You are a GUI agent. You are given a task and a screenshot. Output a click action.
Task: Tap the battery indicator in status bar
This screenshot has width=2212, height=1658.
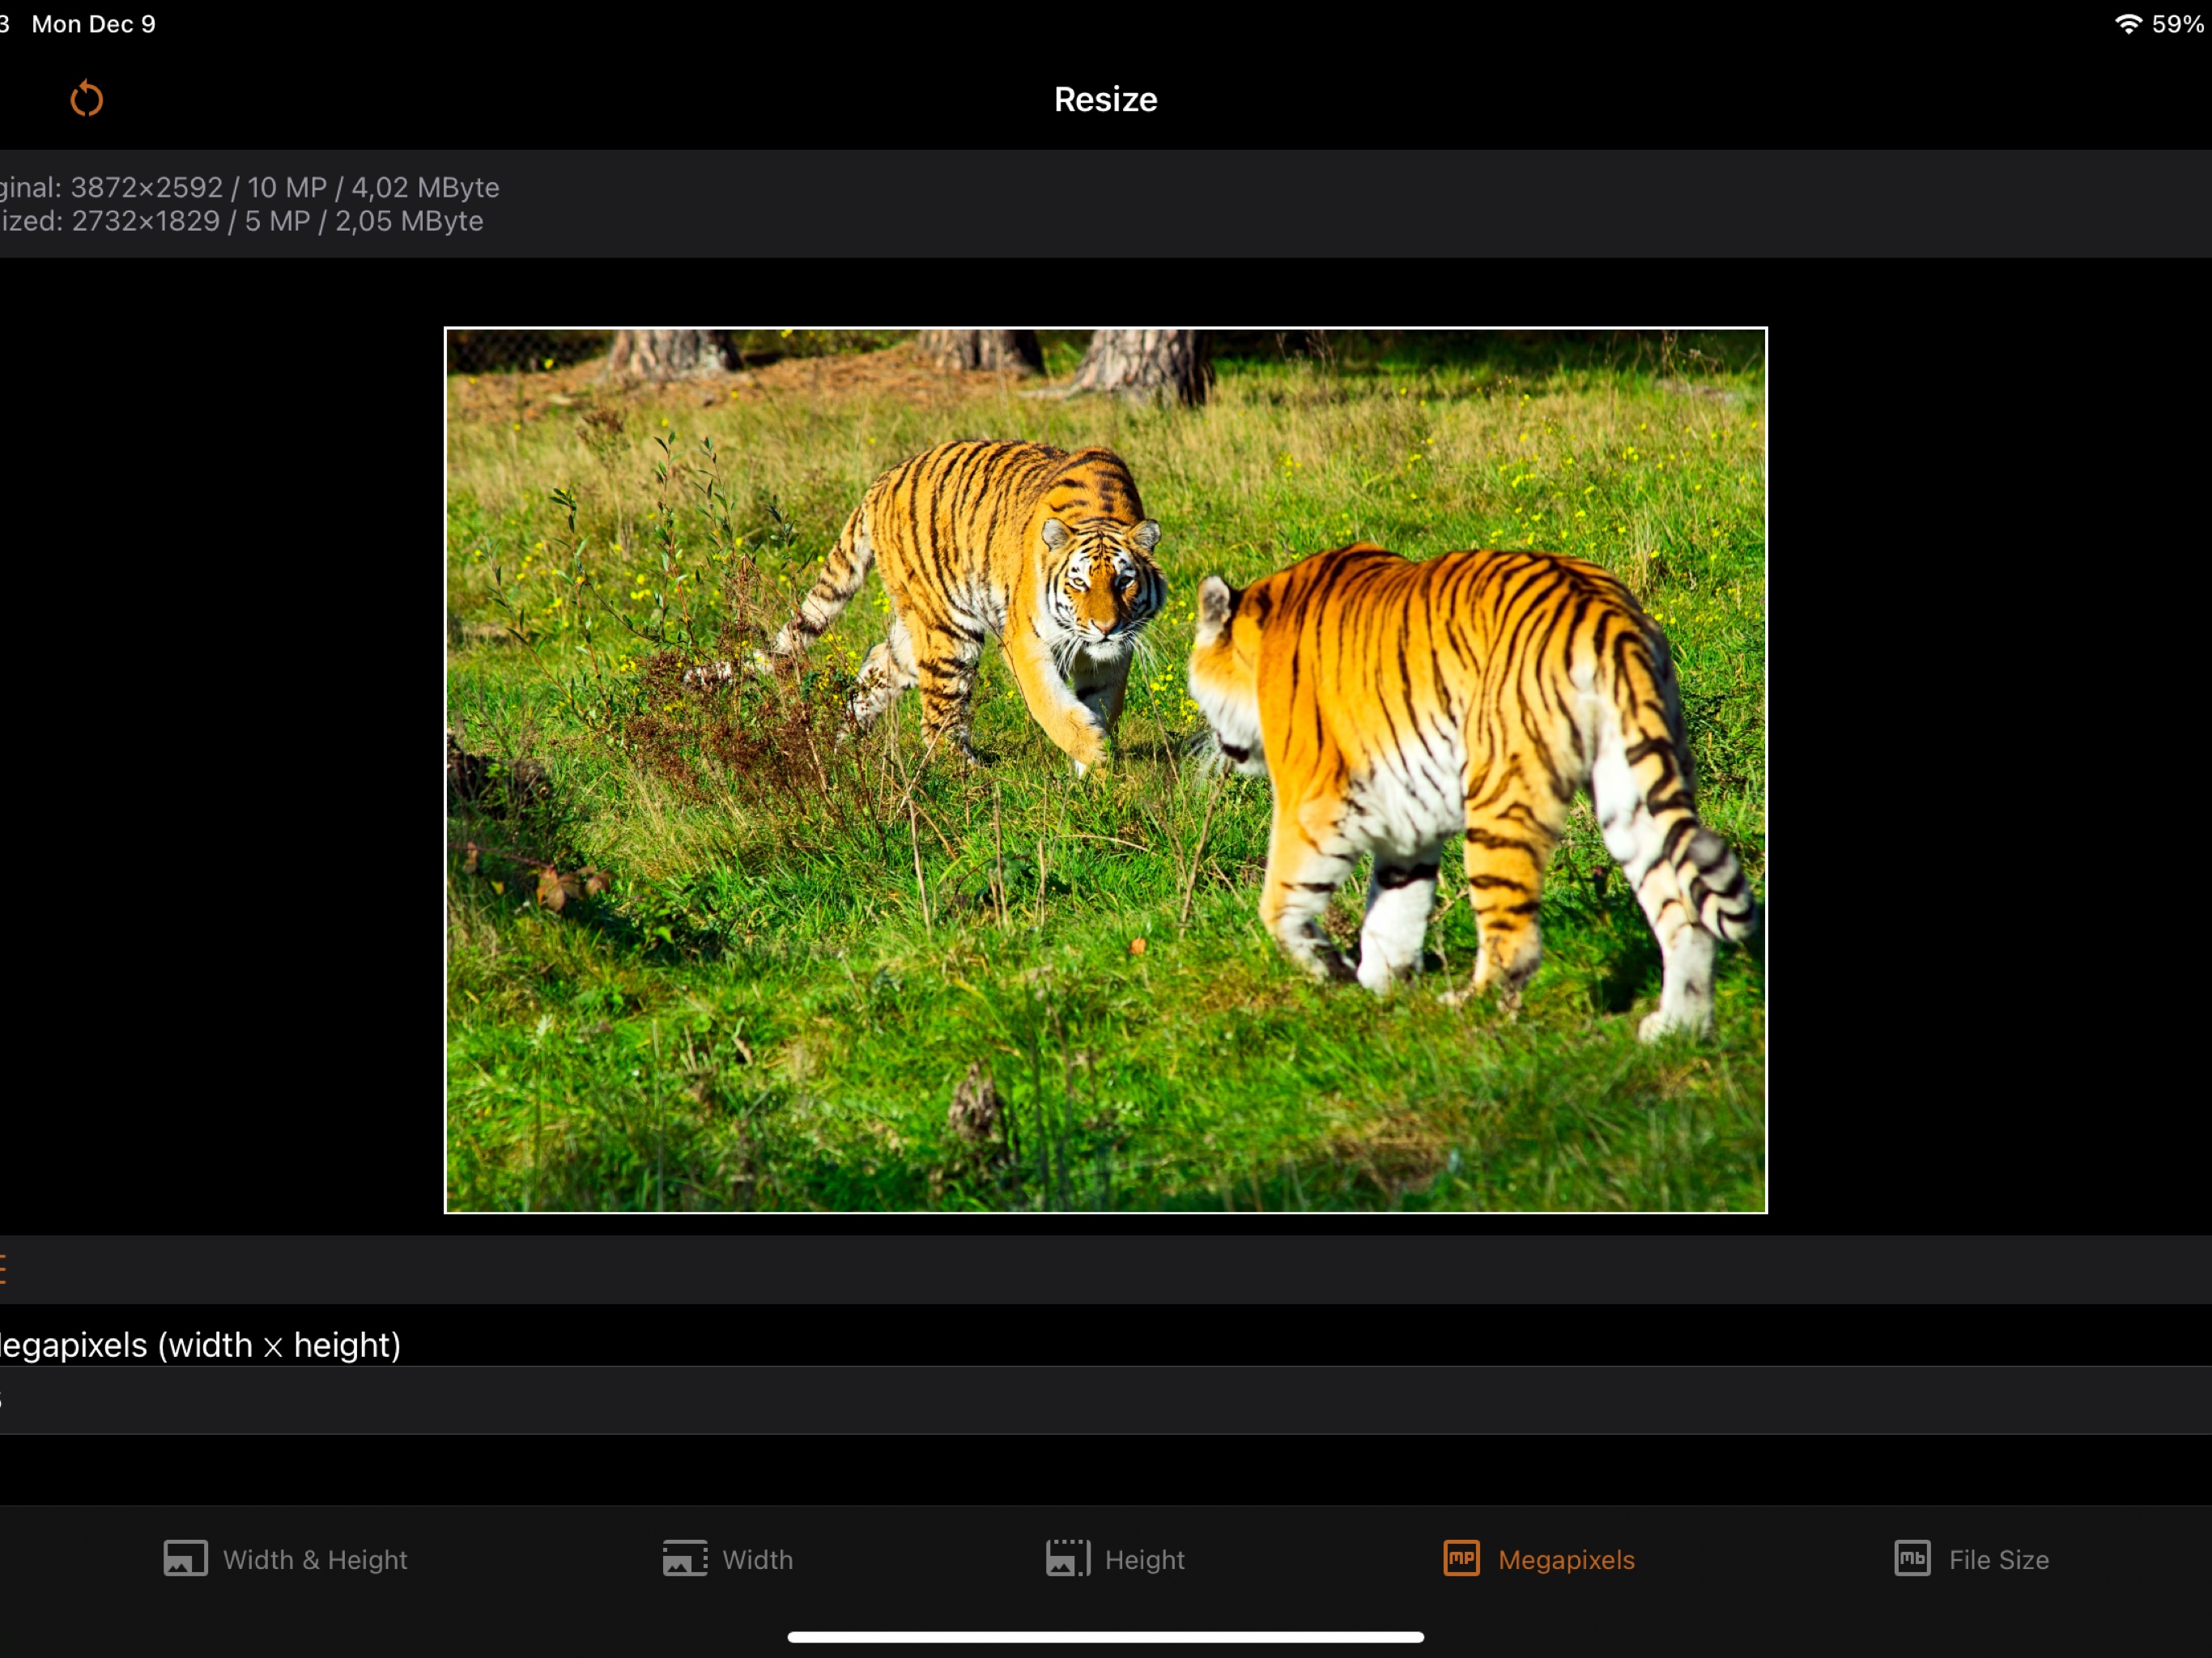coord(2178,23)
